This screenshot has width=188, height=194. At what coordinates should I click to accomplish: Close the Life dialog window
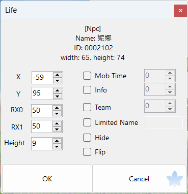pos(180,11)
